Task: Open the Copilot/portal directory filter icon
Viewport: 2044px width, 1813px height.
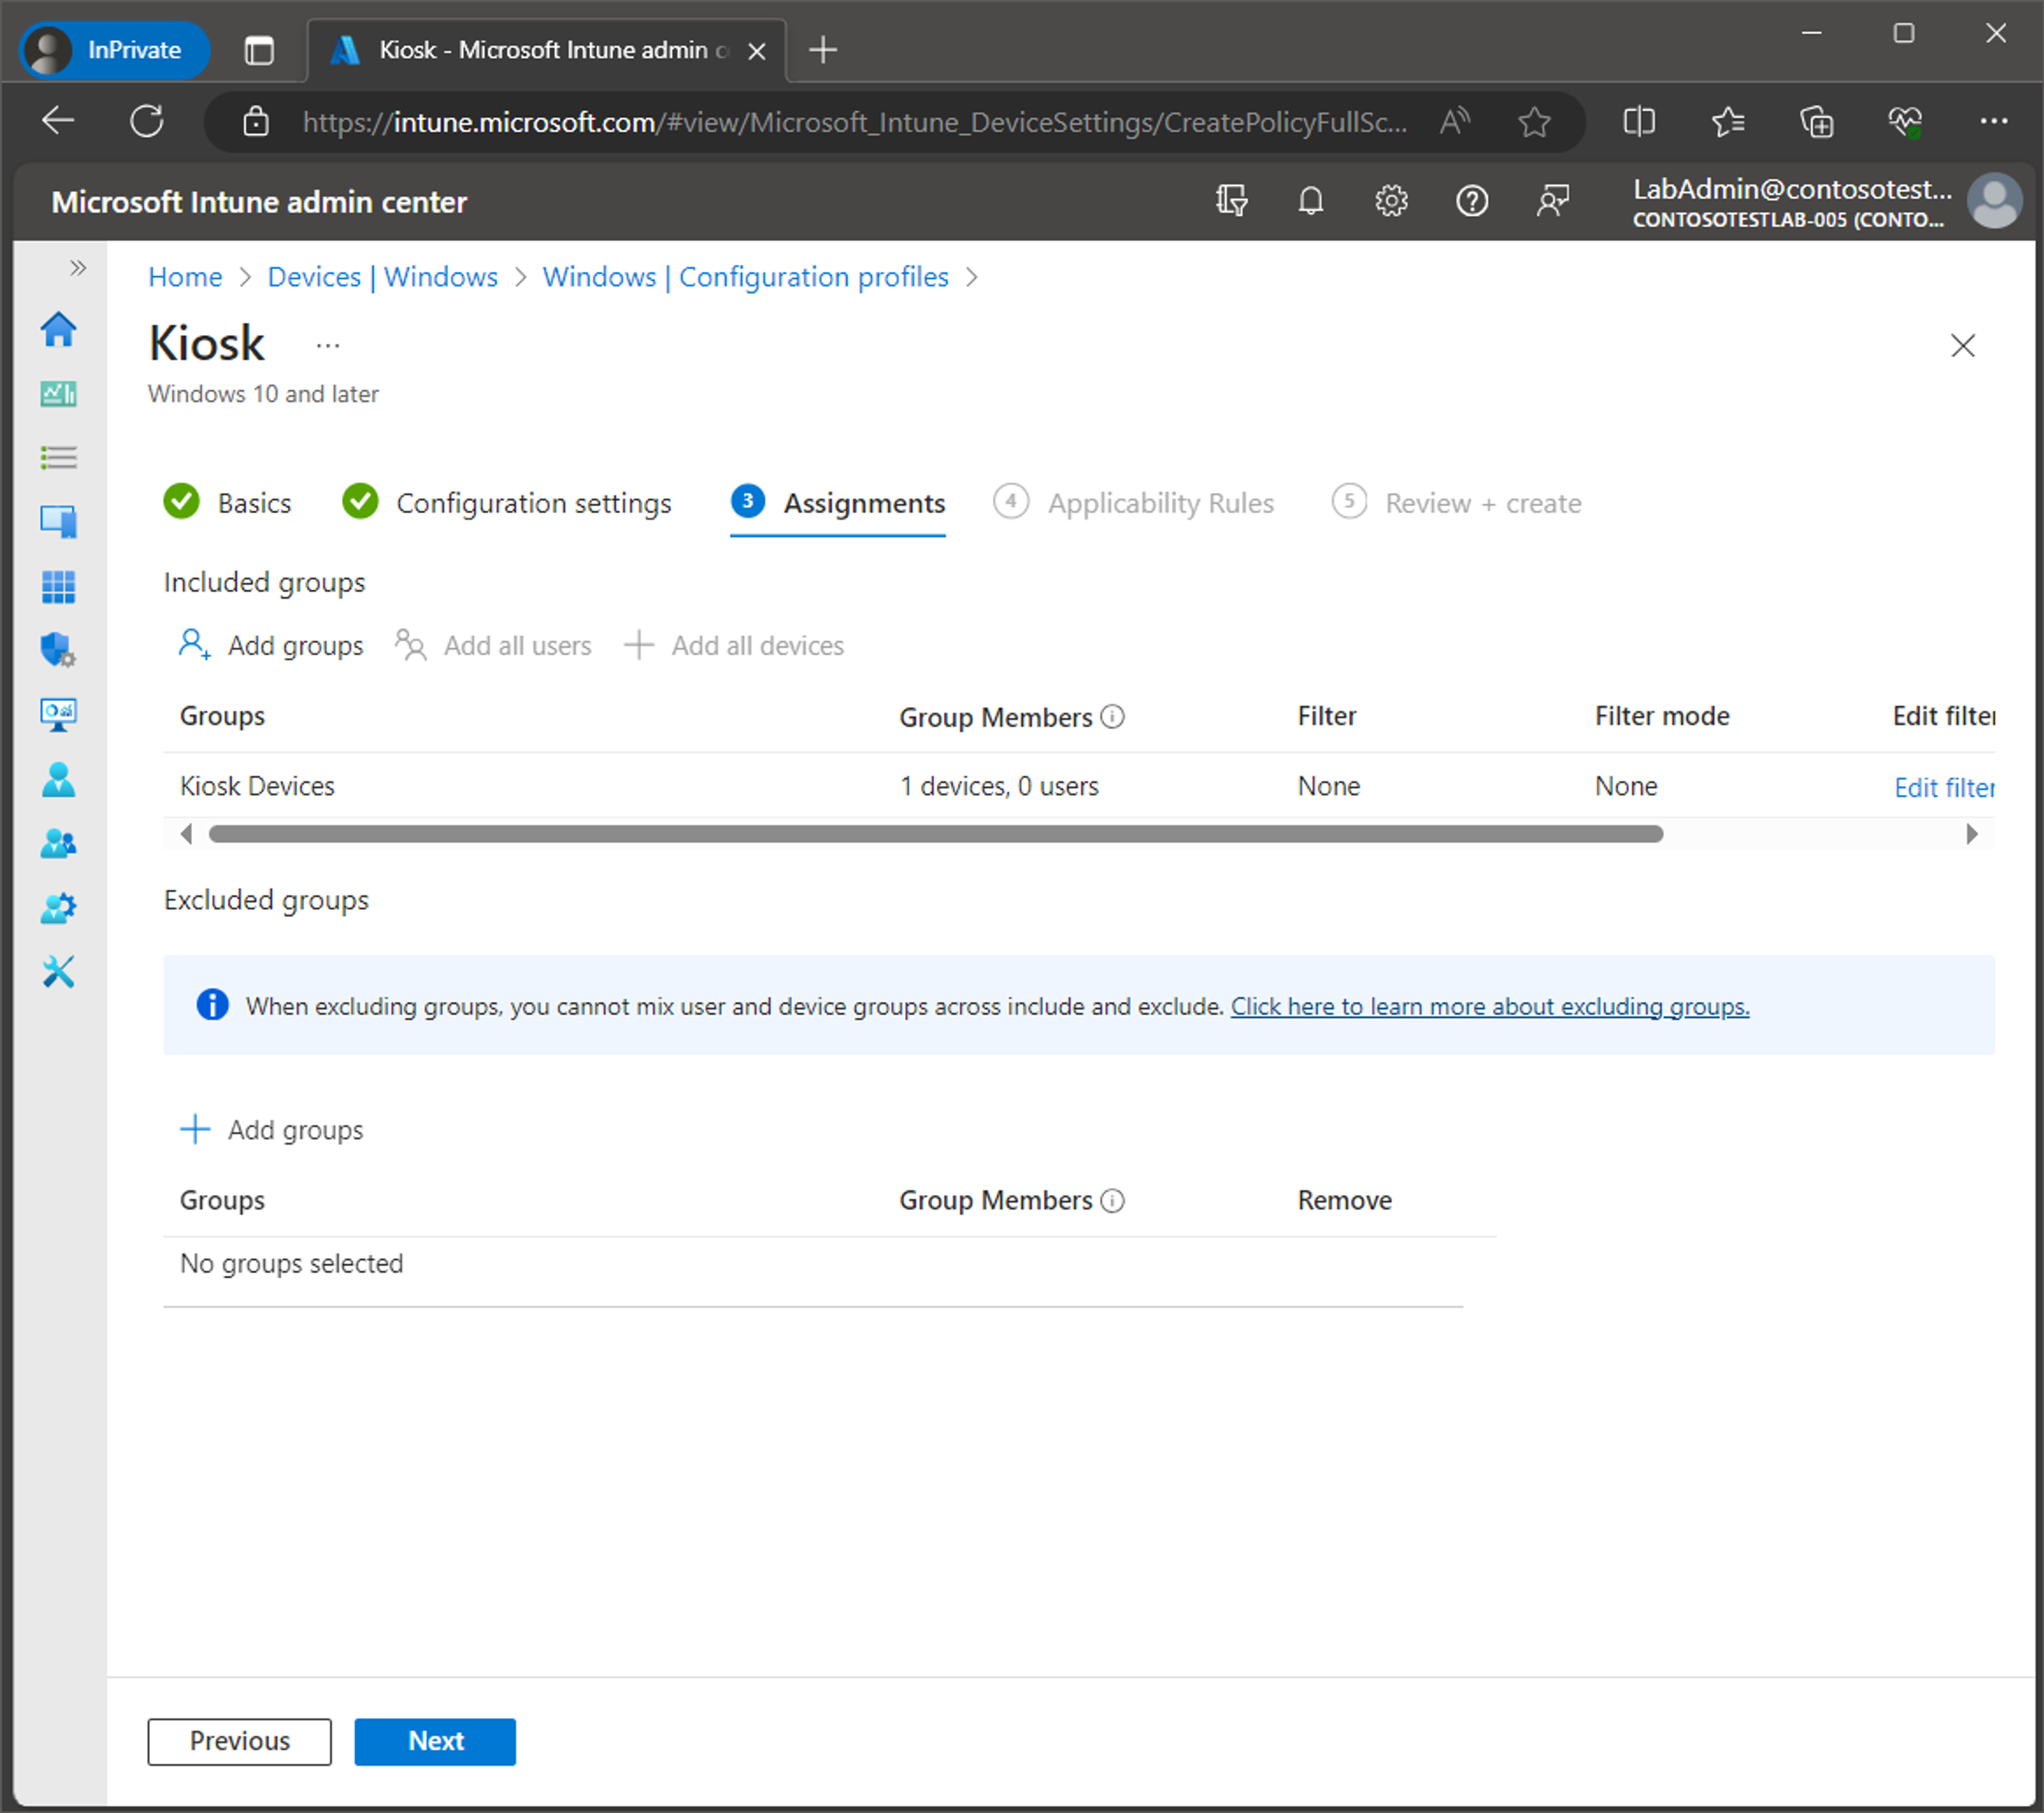Action: click(1232, 201)
